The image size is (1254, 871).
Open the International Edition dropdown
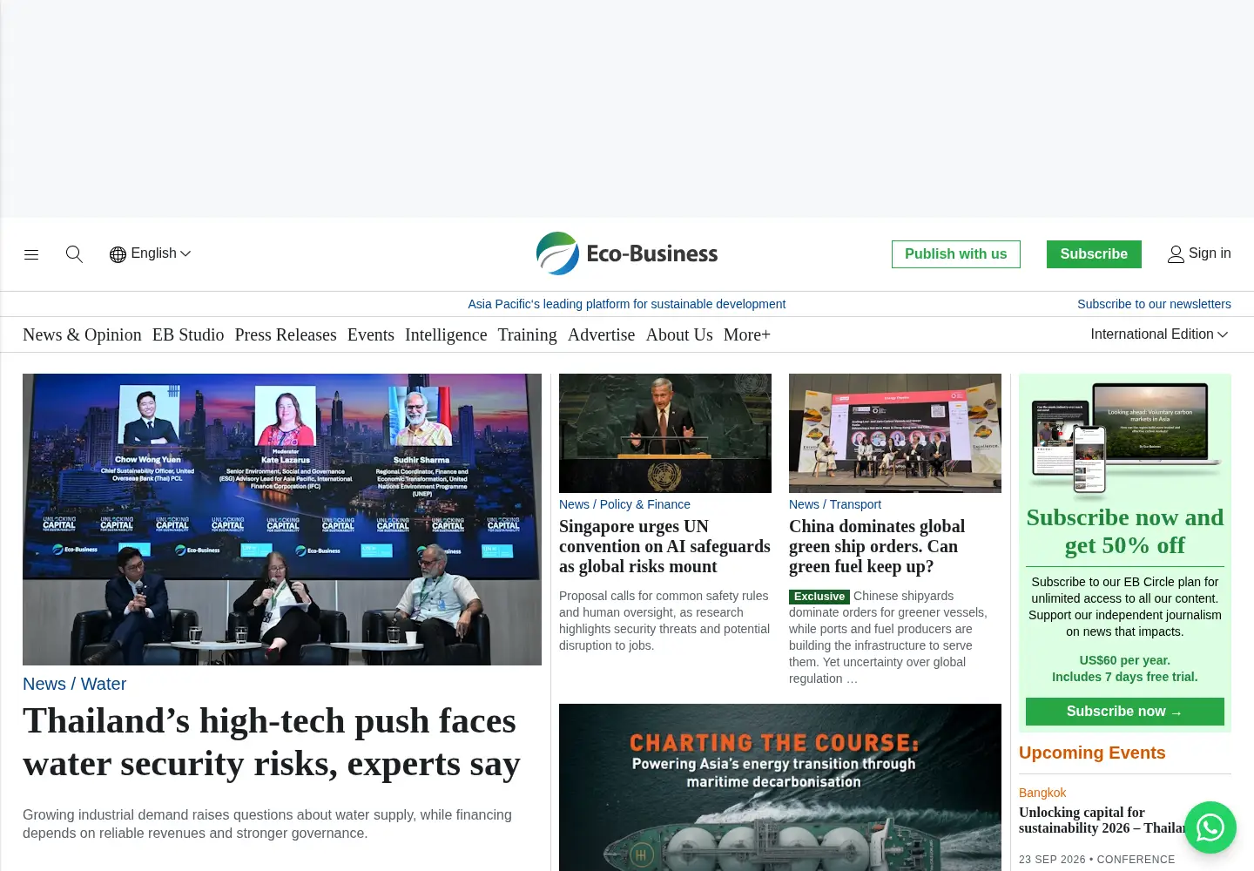click(x=1160, y=334)
